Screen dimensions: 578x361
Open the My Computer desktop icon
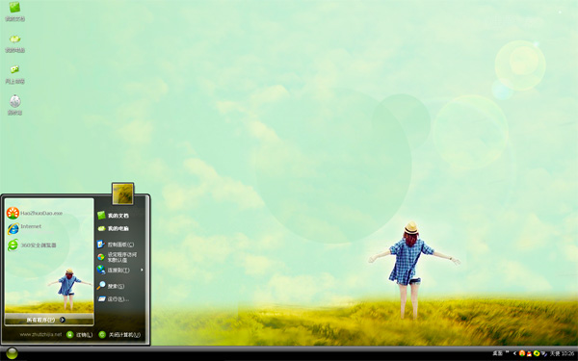(x=14, y=43)
